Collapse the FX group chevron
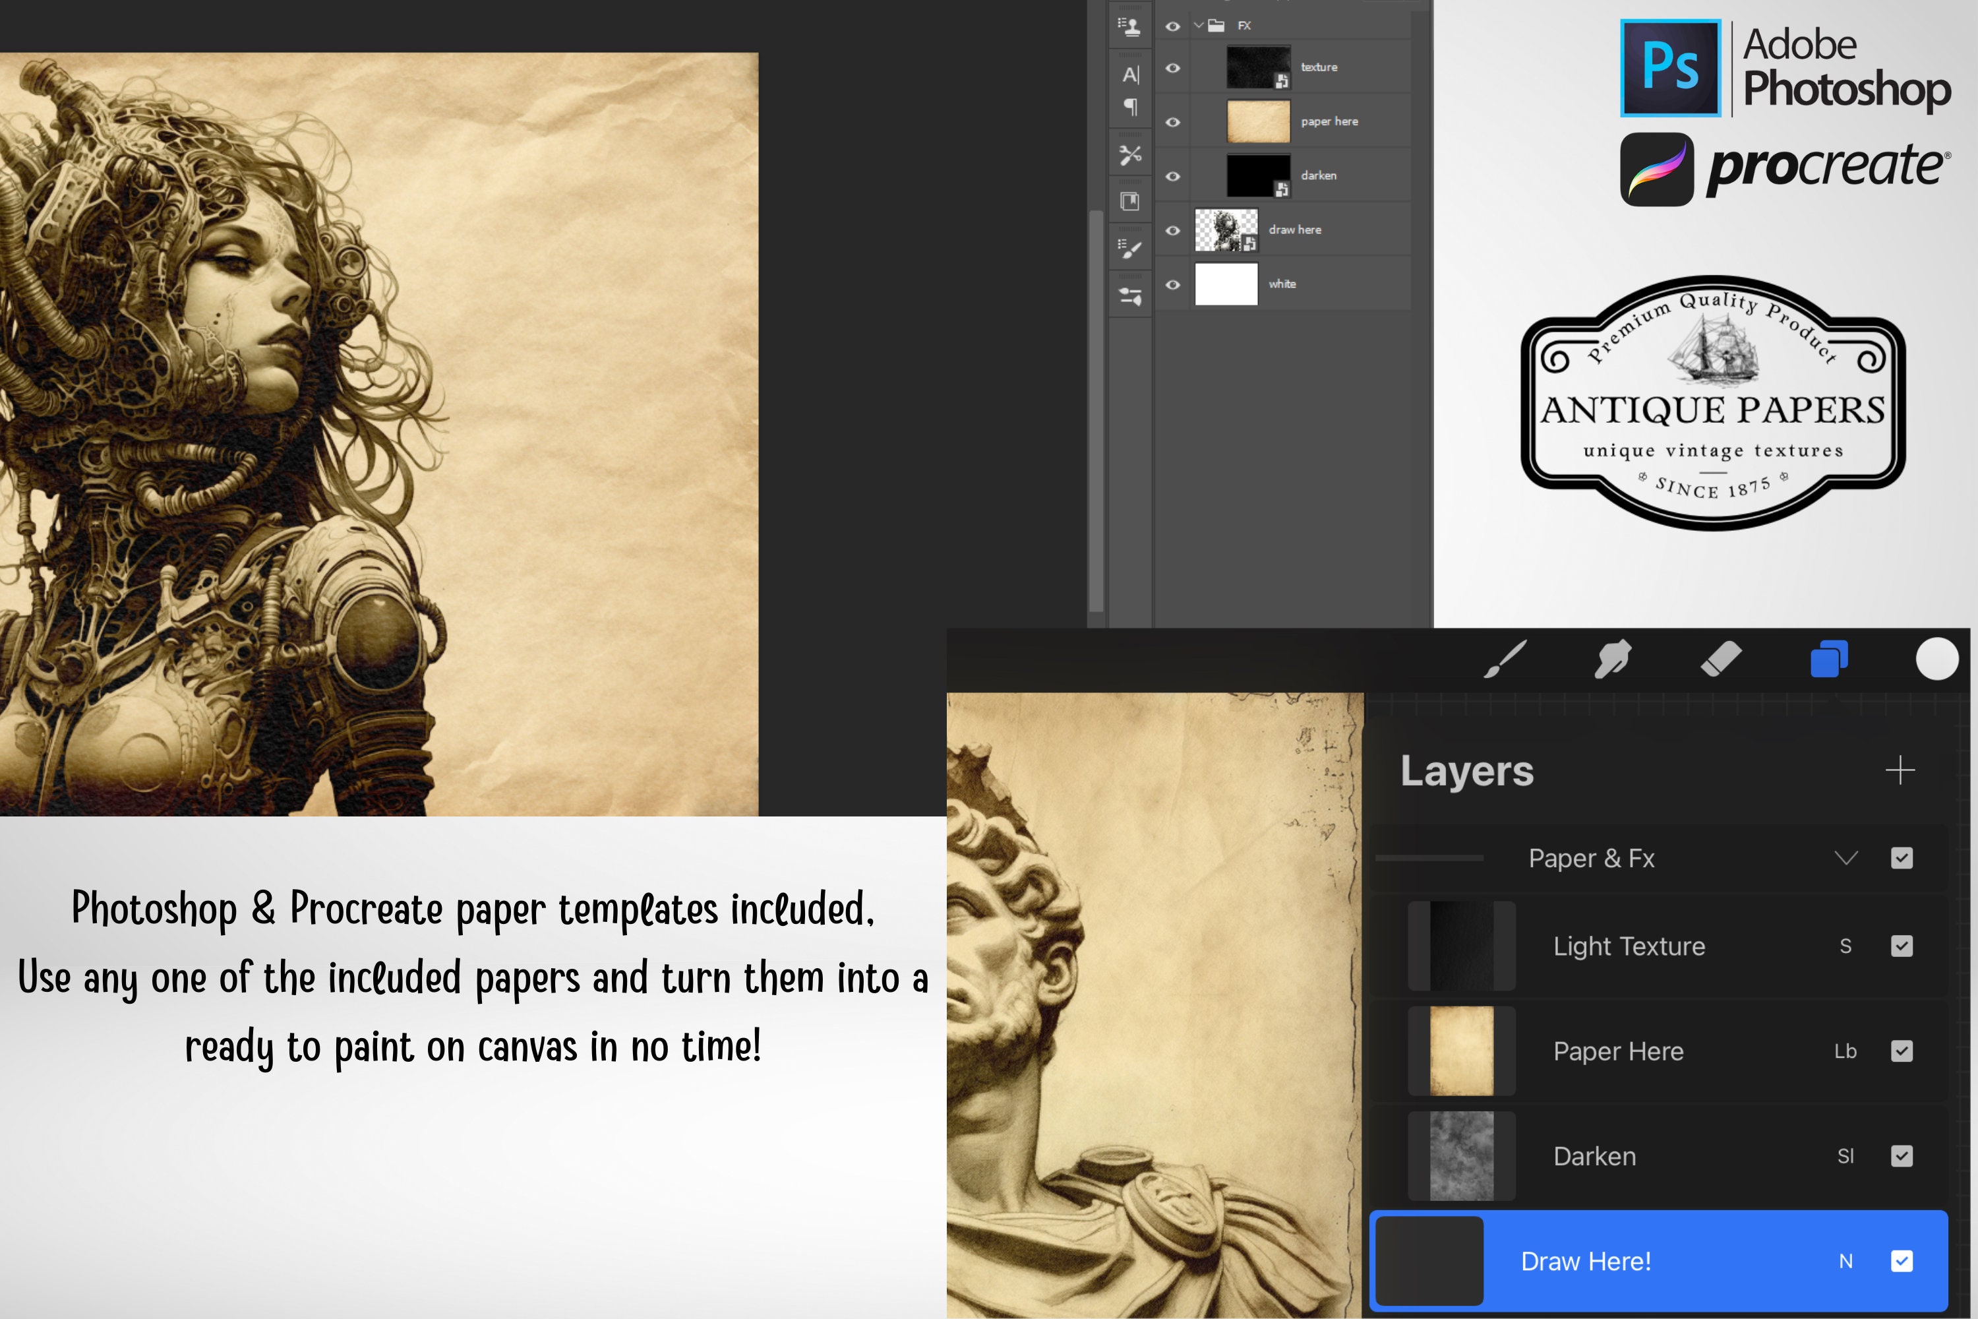The width and height of the screenshot is (1978, 1319). pos(1199,25)
